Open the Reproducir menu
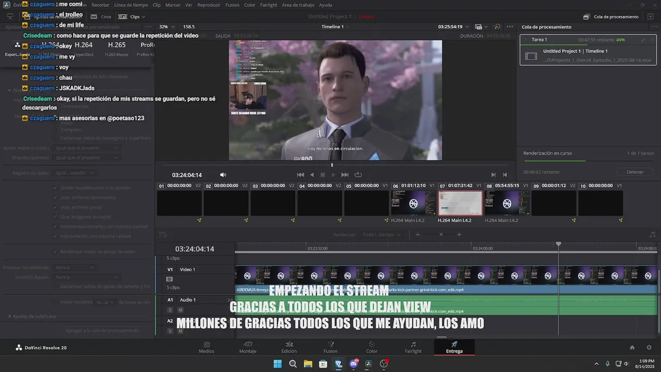Screen dimensions: 661x372 209,5
